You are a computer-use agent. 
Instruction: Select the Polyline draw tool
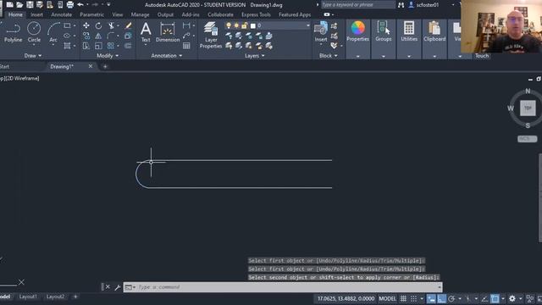pos(14,32)
